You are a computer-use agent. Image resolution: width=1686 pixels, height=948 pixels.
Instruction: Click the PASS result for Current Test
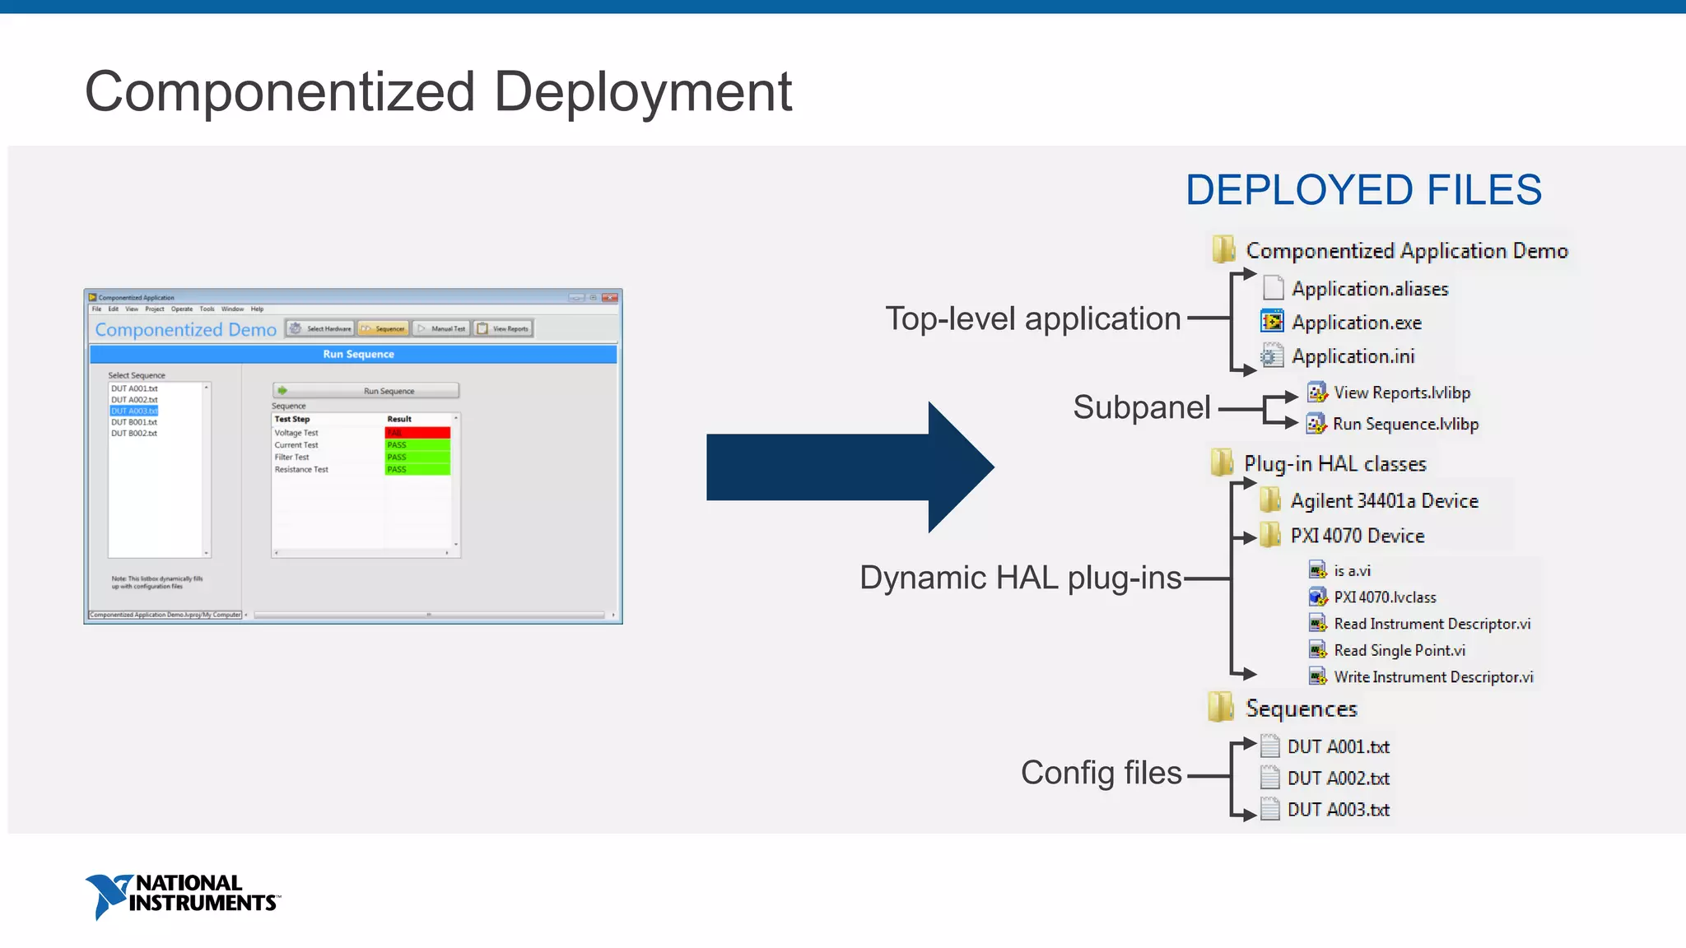pos(417,445)
